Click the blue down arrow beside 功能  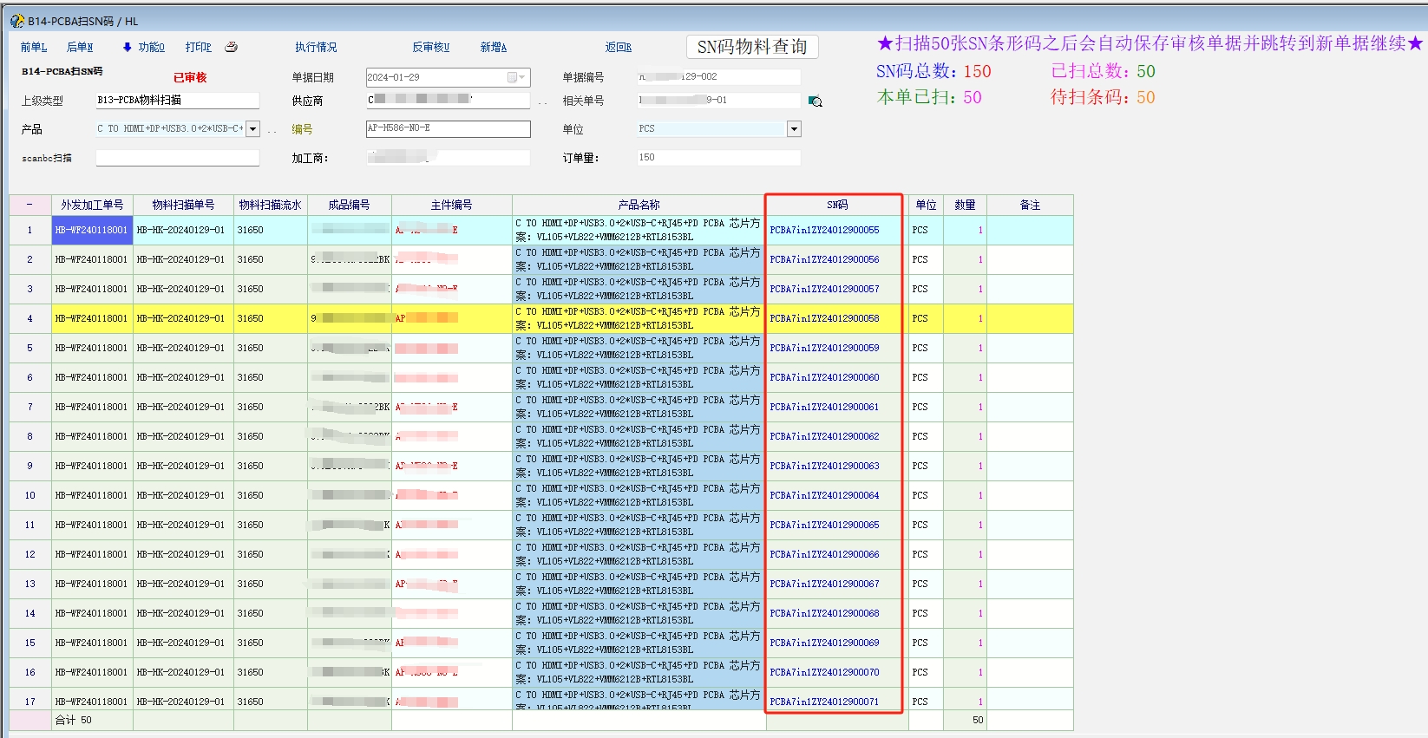127,47
